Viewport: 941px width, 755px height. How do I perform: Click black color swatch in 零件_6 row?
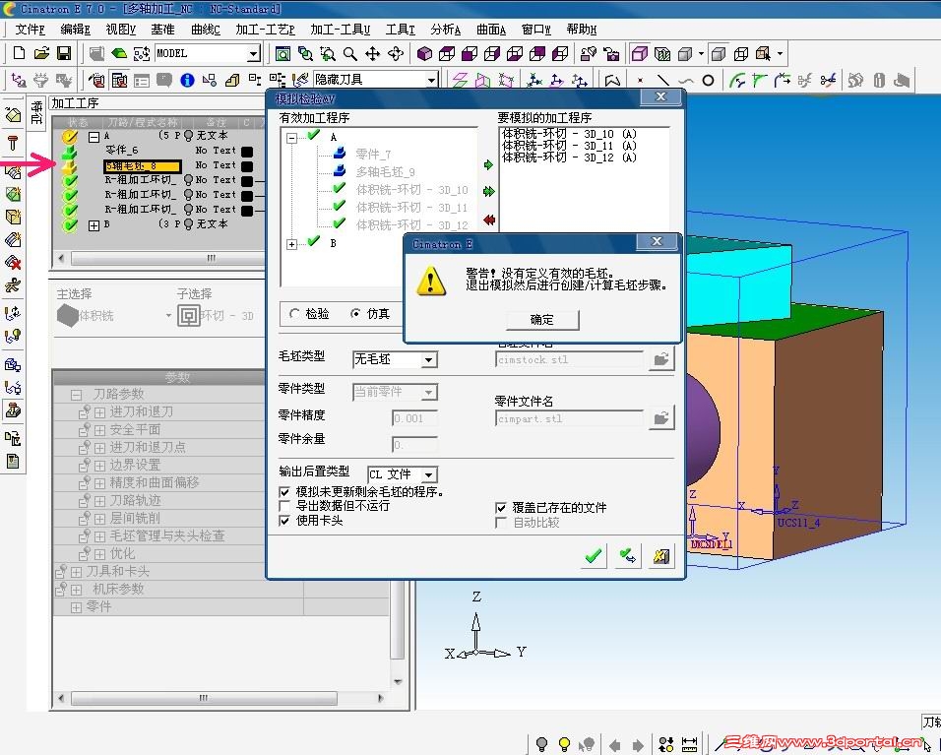(x=247, y=152)
